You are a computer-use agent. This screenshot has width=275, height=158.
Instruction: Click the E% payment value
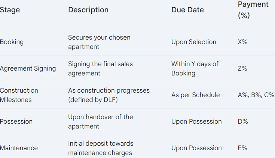[242, 148]
